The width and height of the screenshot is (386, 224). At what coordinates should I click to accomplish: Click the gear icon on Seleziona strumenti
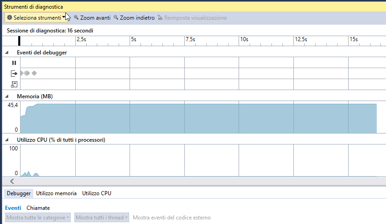pyautogui.click(x=10, y=17)
